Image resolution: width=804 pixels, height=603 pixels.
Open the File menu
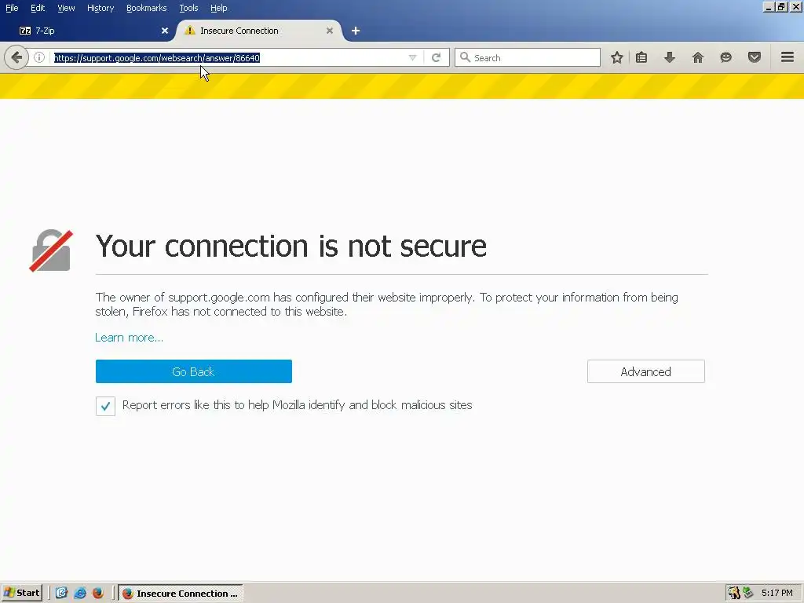point(12,8)
